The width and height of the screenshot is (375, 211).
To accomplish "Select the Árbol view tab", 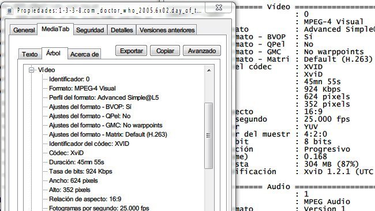I will pyautogui.click(x=53, y=53).
